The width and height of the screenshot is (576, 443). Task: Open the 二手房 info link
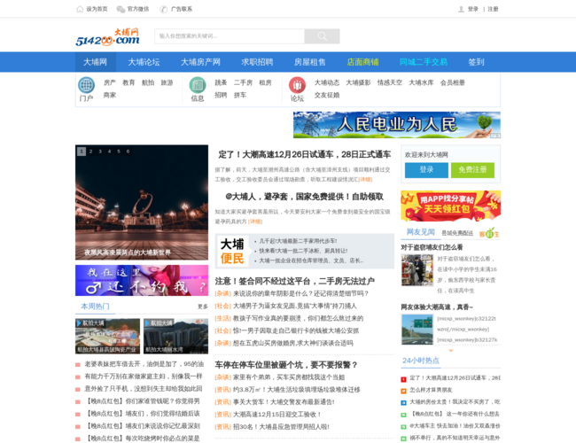coord(243,82)
